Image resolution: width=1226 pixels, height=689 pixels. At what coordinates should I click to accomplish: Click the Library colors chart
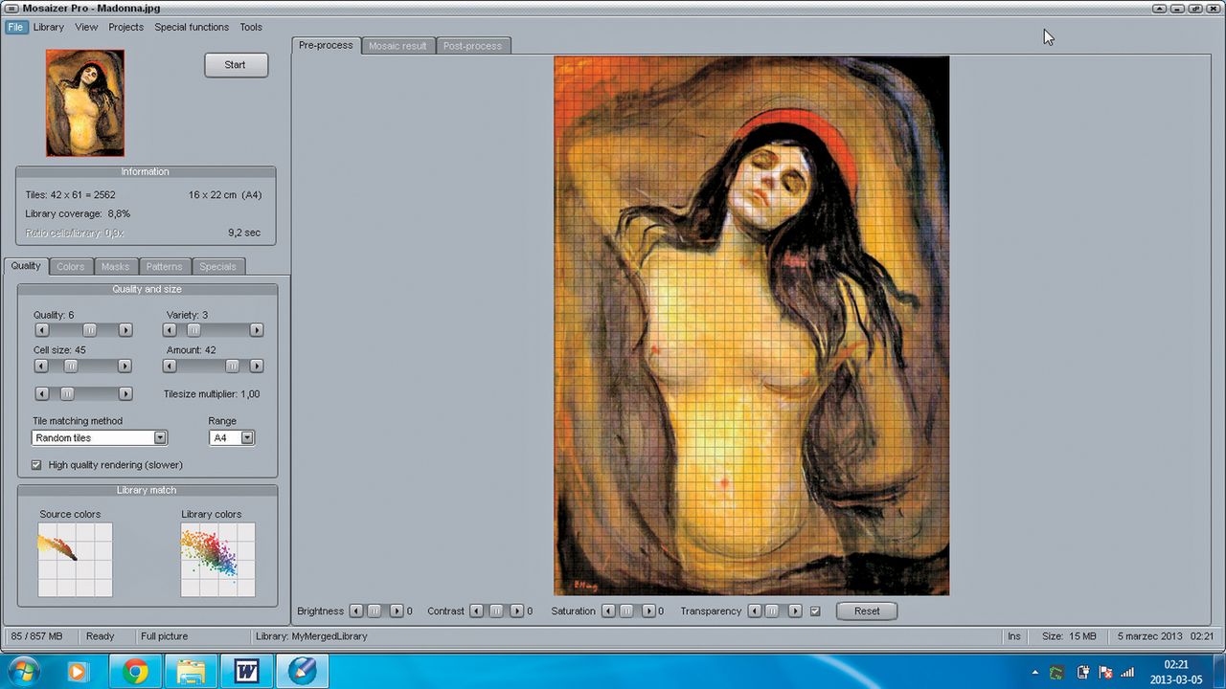pyautogui.click(x=218, y=560)
